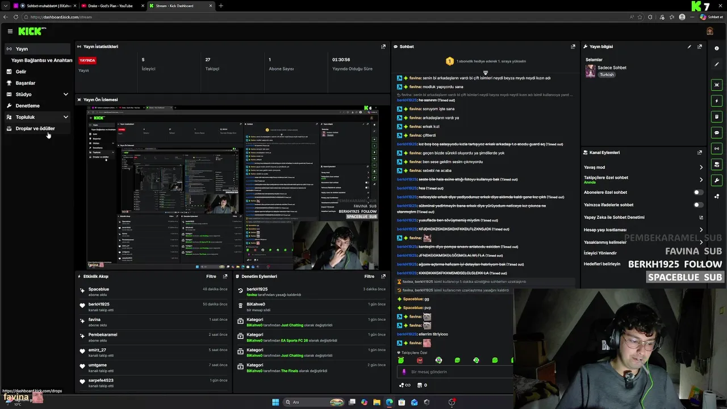This screenshot has height=409, width=727.
Task: Pop out the Kanal Eylemleri panel
Action: click(x=700, y=152)
